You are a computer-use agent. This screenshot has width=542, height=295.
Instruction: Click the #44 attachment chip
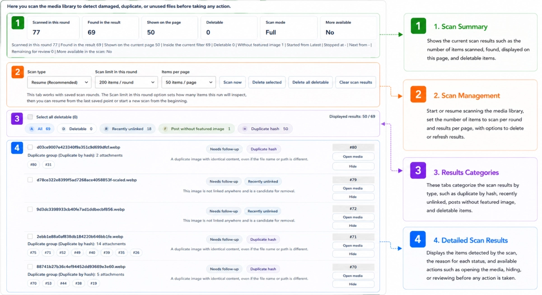pyautogui.click(x=63, y=283)
